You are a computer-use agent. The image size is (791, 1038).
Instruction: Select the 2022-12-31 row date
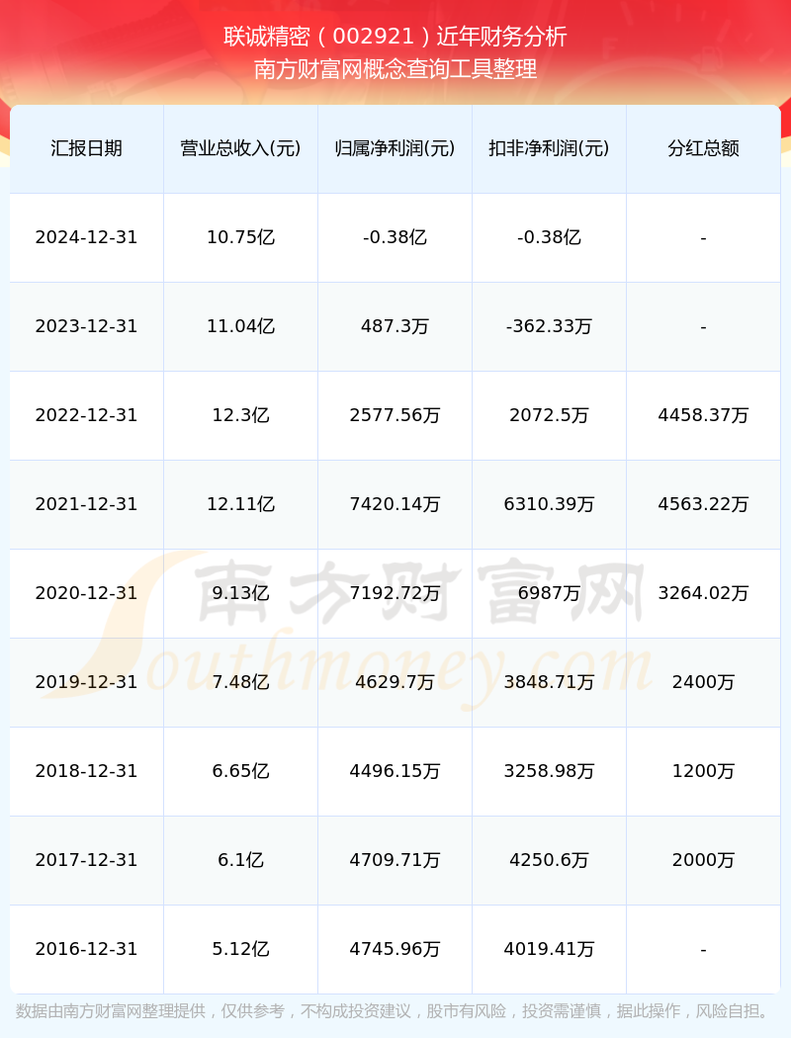pos(86,415)
